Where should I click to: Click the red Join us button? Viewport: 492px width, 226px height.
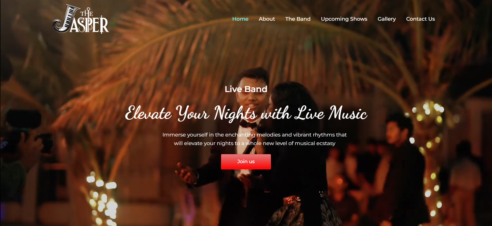246,162
